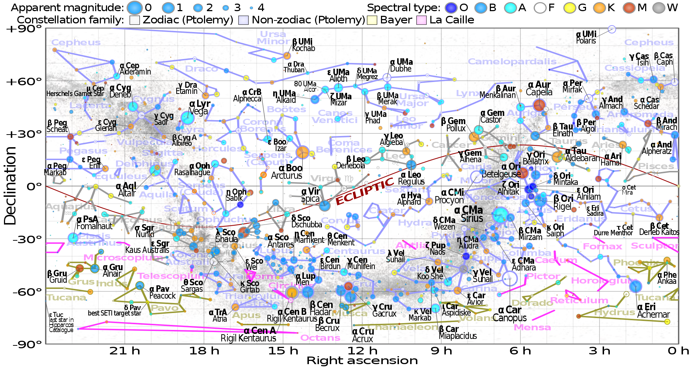Click the '-30°' declination tick label
Viewport: 692px width, 367px height.
[27, 239]
